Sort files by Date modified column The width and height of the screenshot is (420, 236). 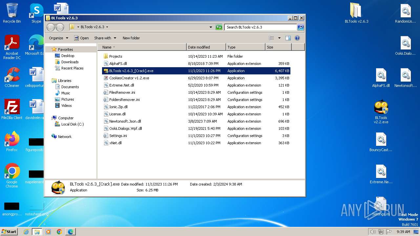coord(206,47)
